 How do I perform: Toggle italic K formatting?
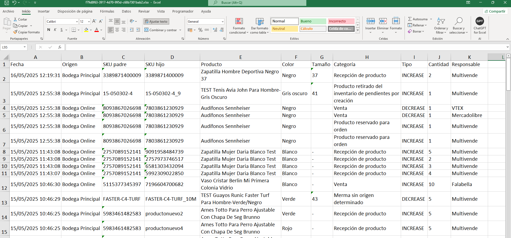55,30
